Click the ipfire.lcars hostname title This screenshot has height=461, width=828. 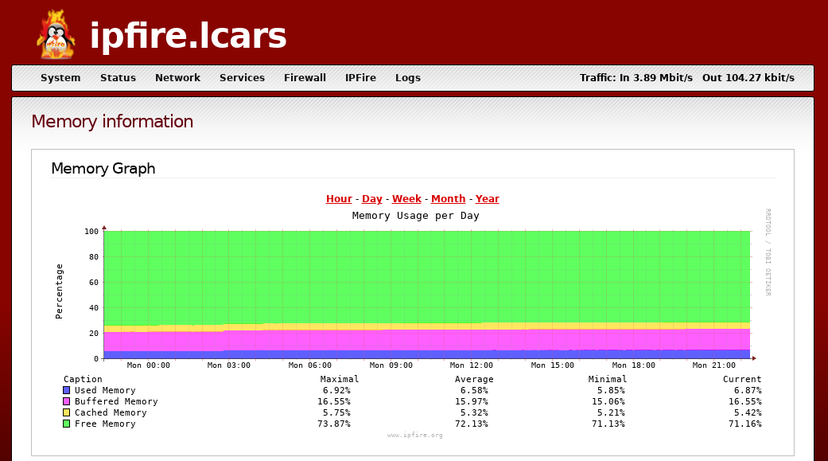point(188,36)
